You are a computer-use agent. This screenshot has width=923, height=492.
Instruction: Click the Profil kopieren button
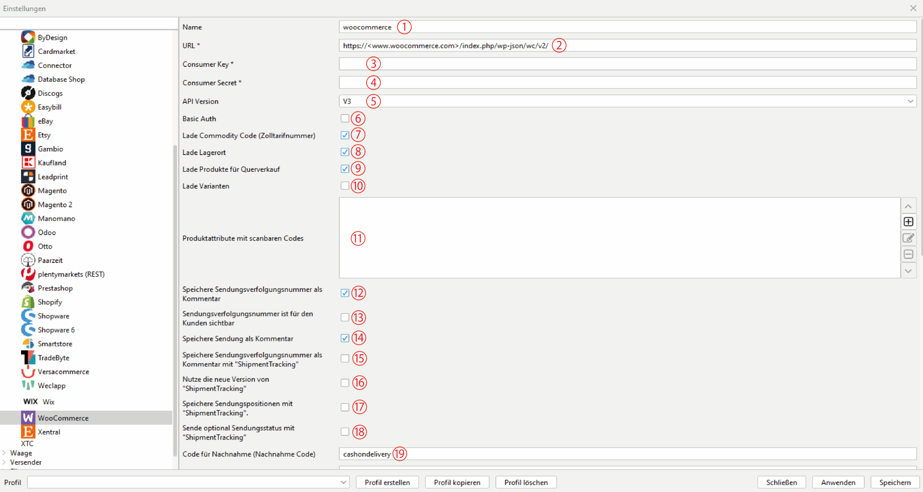click(x=457, y=482)
